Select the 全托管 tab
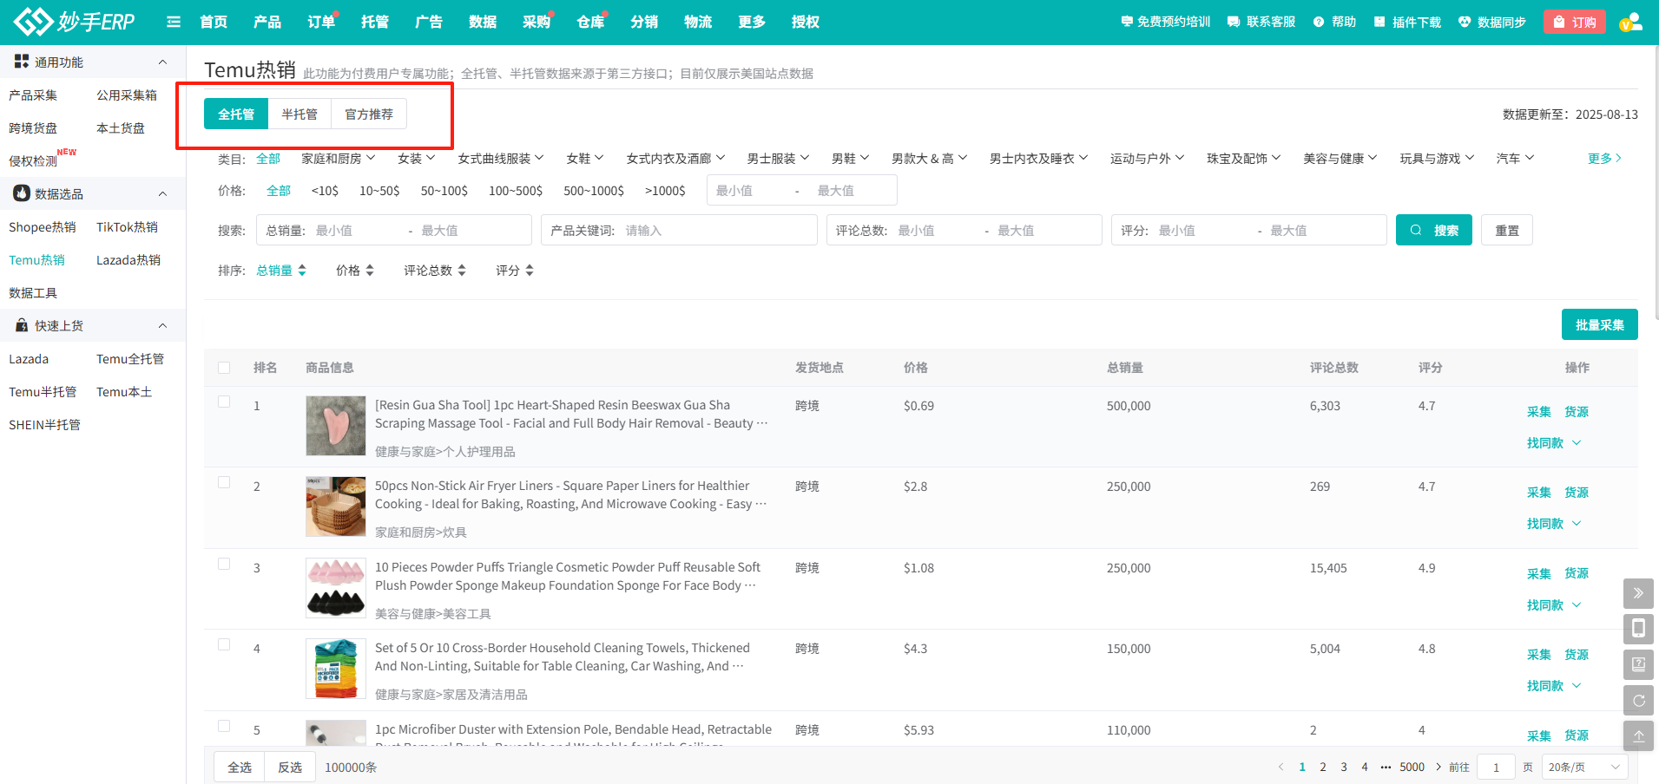Screen dimensions: 1659x784 tap(236, 114)
